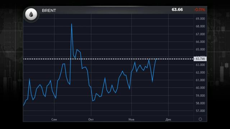Click the 65.000 axis value
This screenshot has height=129, width=230.
click(x=200, y=49)
